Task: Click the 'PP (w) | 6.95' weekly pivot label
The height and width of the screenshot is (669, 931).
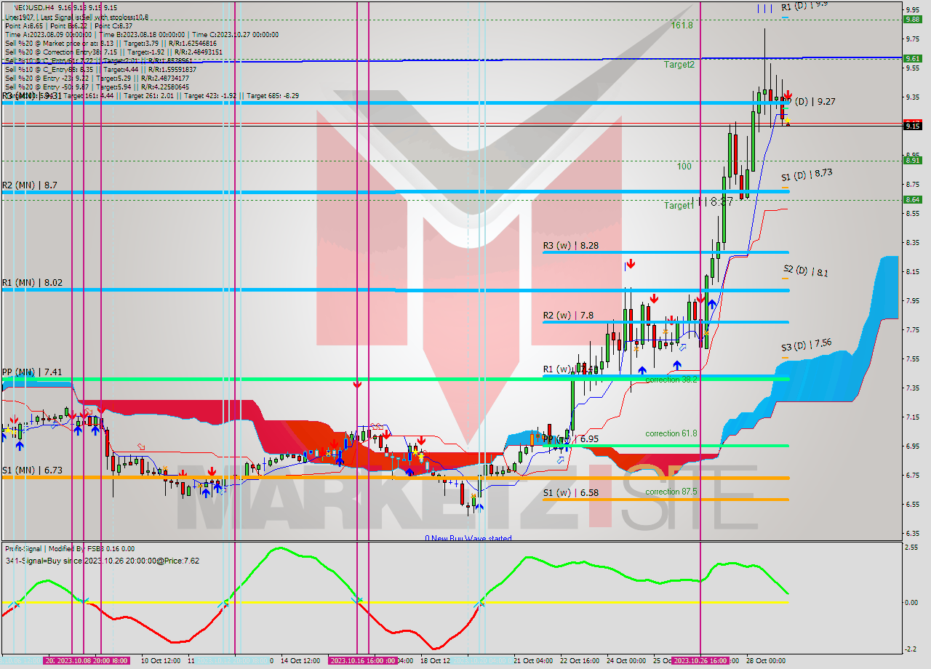Action: tap(571, 439)
